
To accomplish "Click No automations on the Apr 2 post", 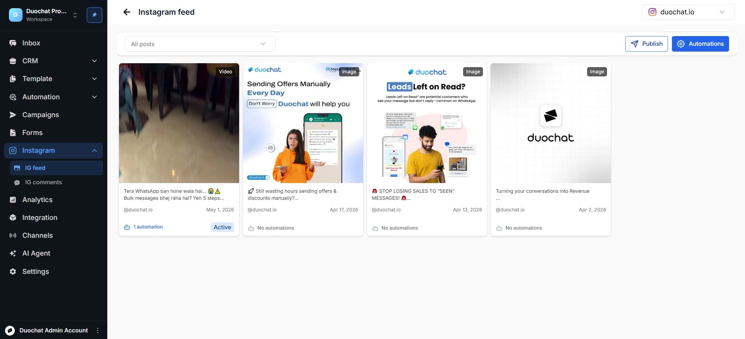I will pos(524,228).
